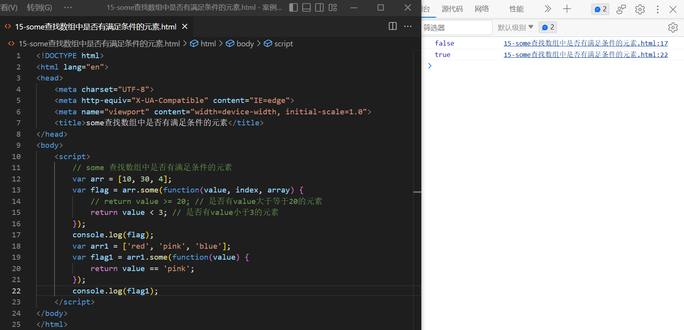Open source link html:17 in console
The height and width of the screenshot is (330, 684).
(x=586, y=43)
